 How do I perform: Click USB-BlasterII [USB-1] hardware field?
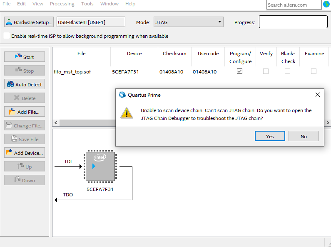91,22
